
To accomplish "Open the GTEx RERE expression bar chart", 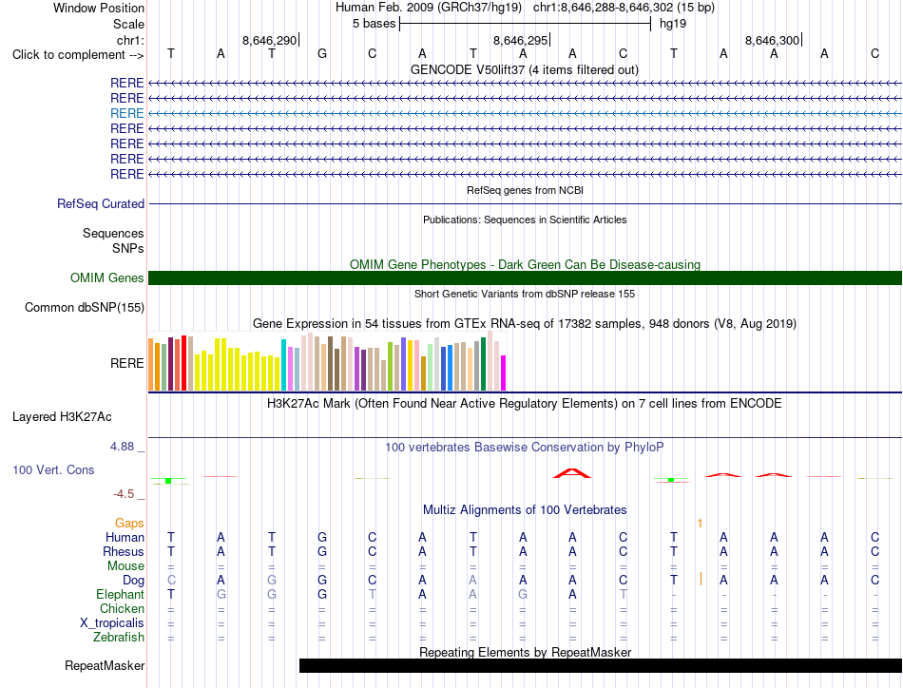I will pos(327,361).
